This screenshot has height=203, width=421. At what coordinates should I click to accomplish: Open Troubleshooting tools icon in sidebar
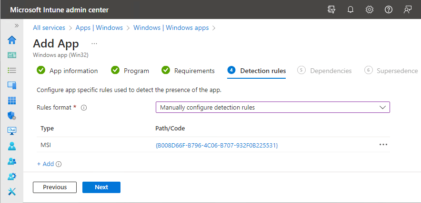point(12,192)
